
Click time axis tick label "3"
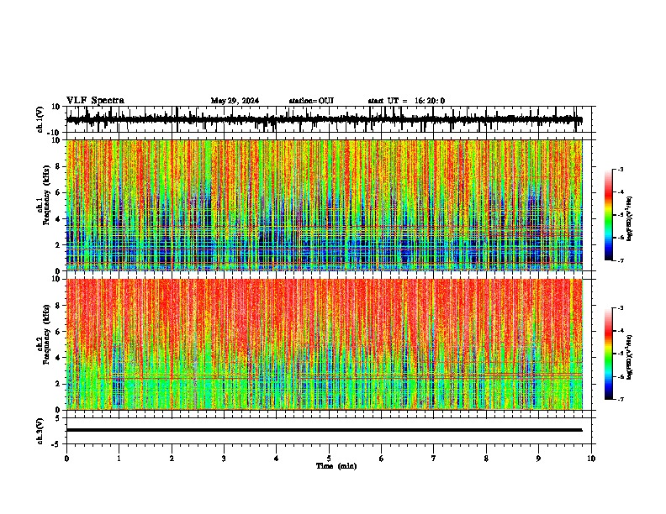(224, 459)
